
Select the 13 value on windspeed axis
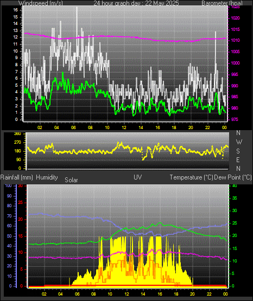point(15,30)
